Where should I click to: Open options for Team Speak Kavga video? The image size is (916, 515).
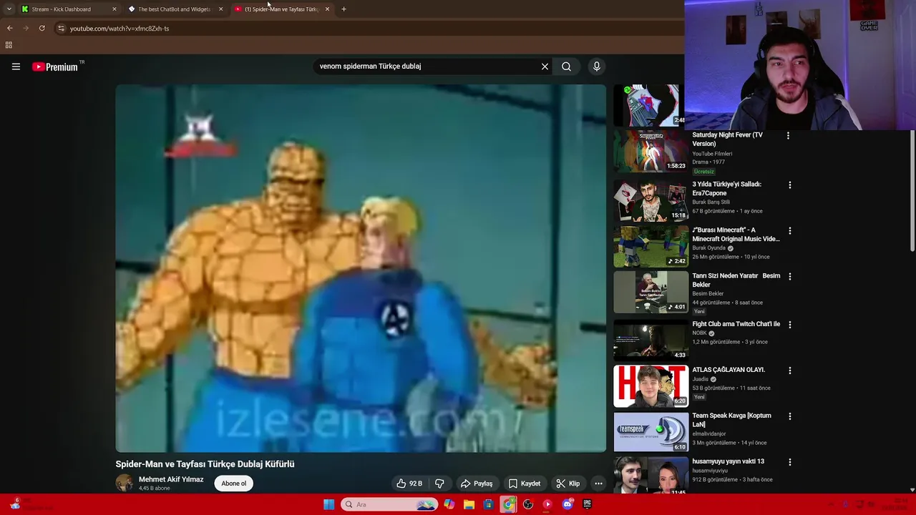click(x=790, y=416)
